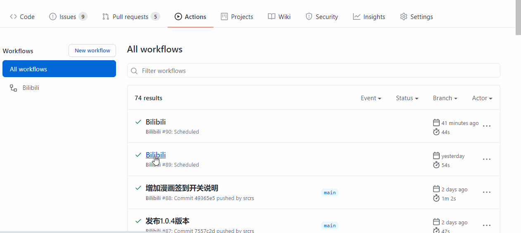Image resolution: width=521 pixels, height=233 pixels.
Task: Click main branch label on run #88
Action: tap(330, 193)
